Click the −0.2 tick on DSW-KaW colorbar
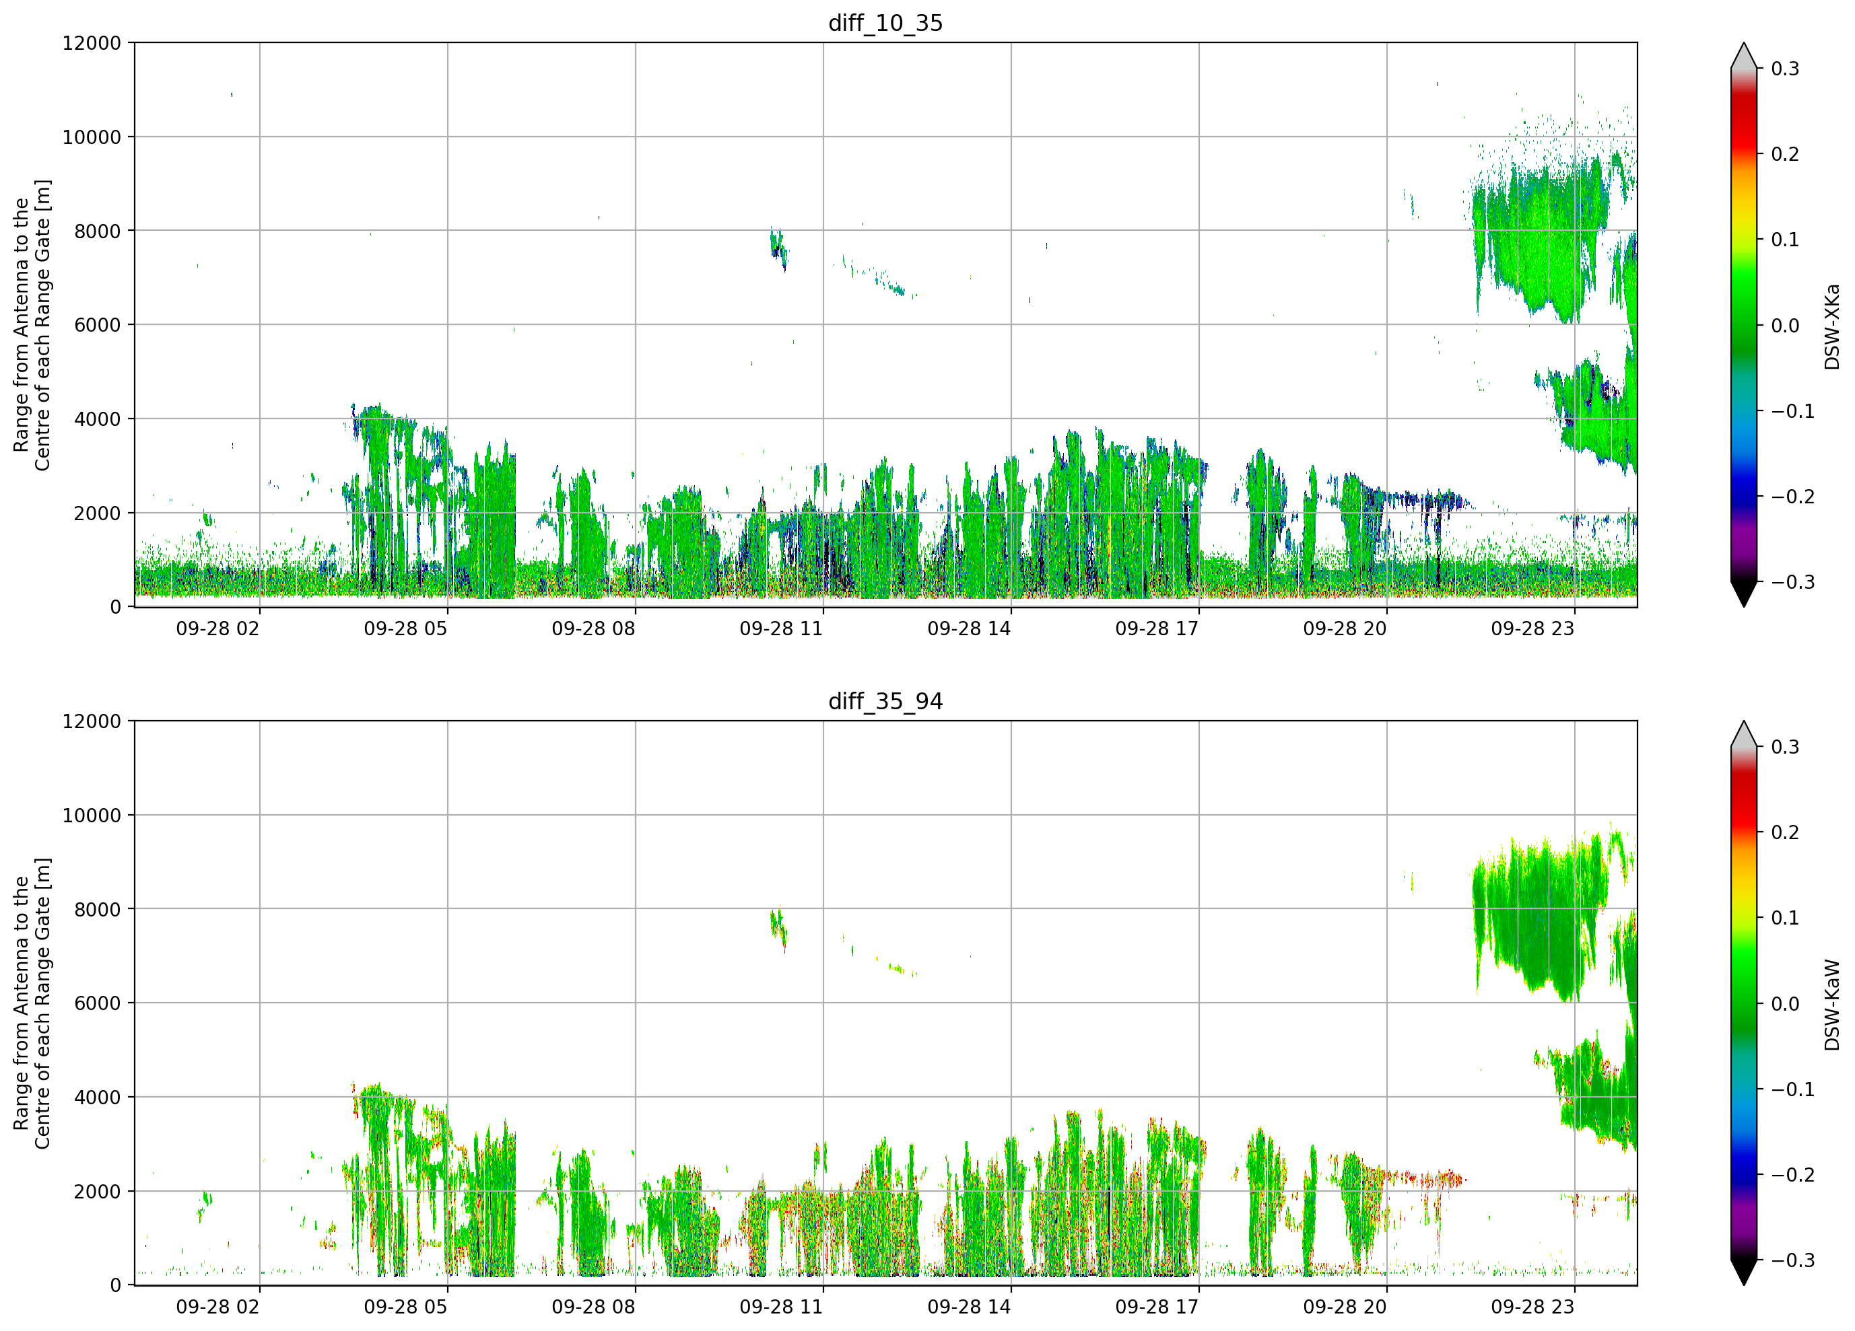Image resolution: width=1855 pixels, height=1331 pixels. point(1793,1175)
